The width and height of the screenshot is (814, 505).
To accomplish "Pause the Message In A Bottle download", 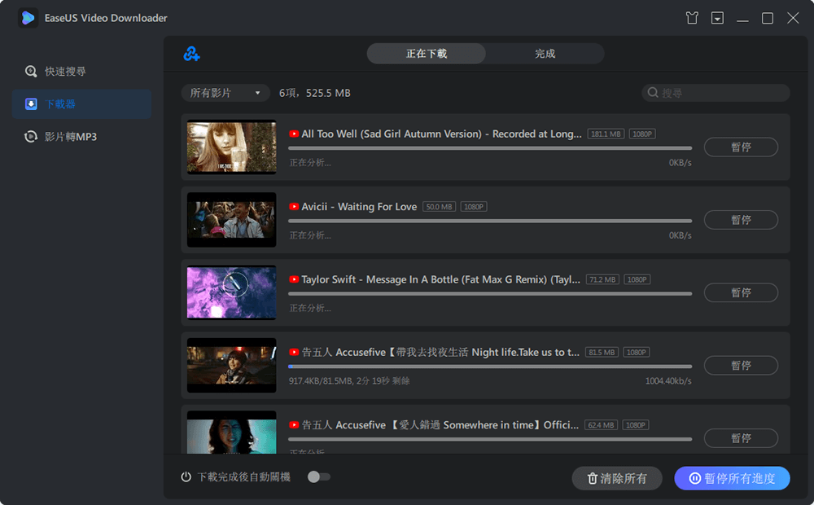I will point(741,292).
